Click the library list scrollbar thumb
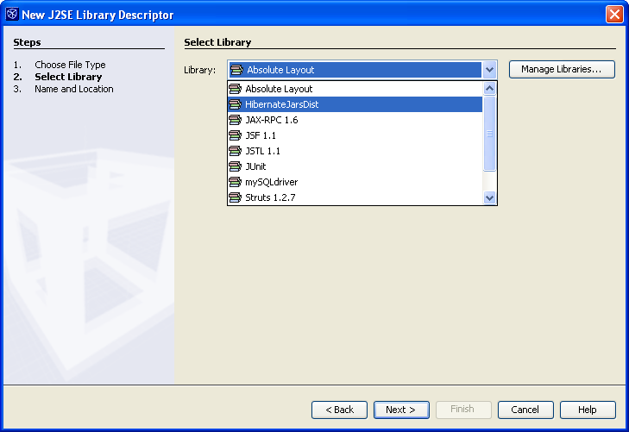 [489, 134]
